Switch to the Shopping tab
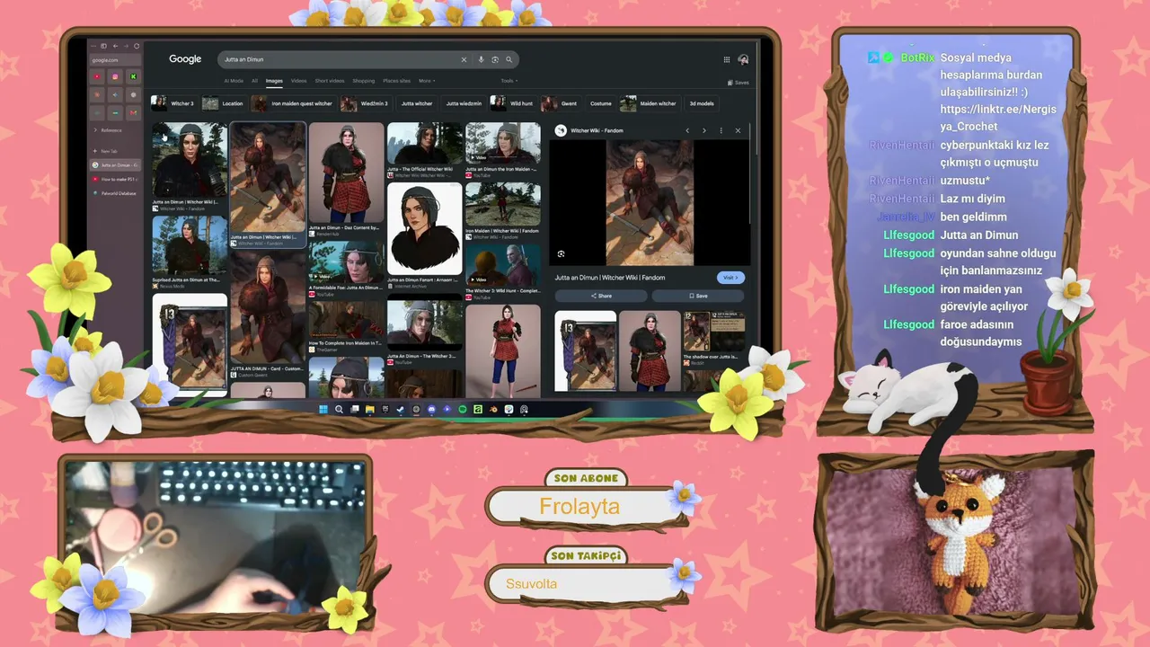 pos(363,81)
